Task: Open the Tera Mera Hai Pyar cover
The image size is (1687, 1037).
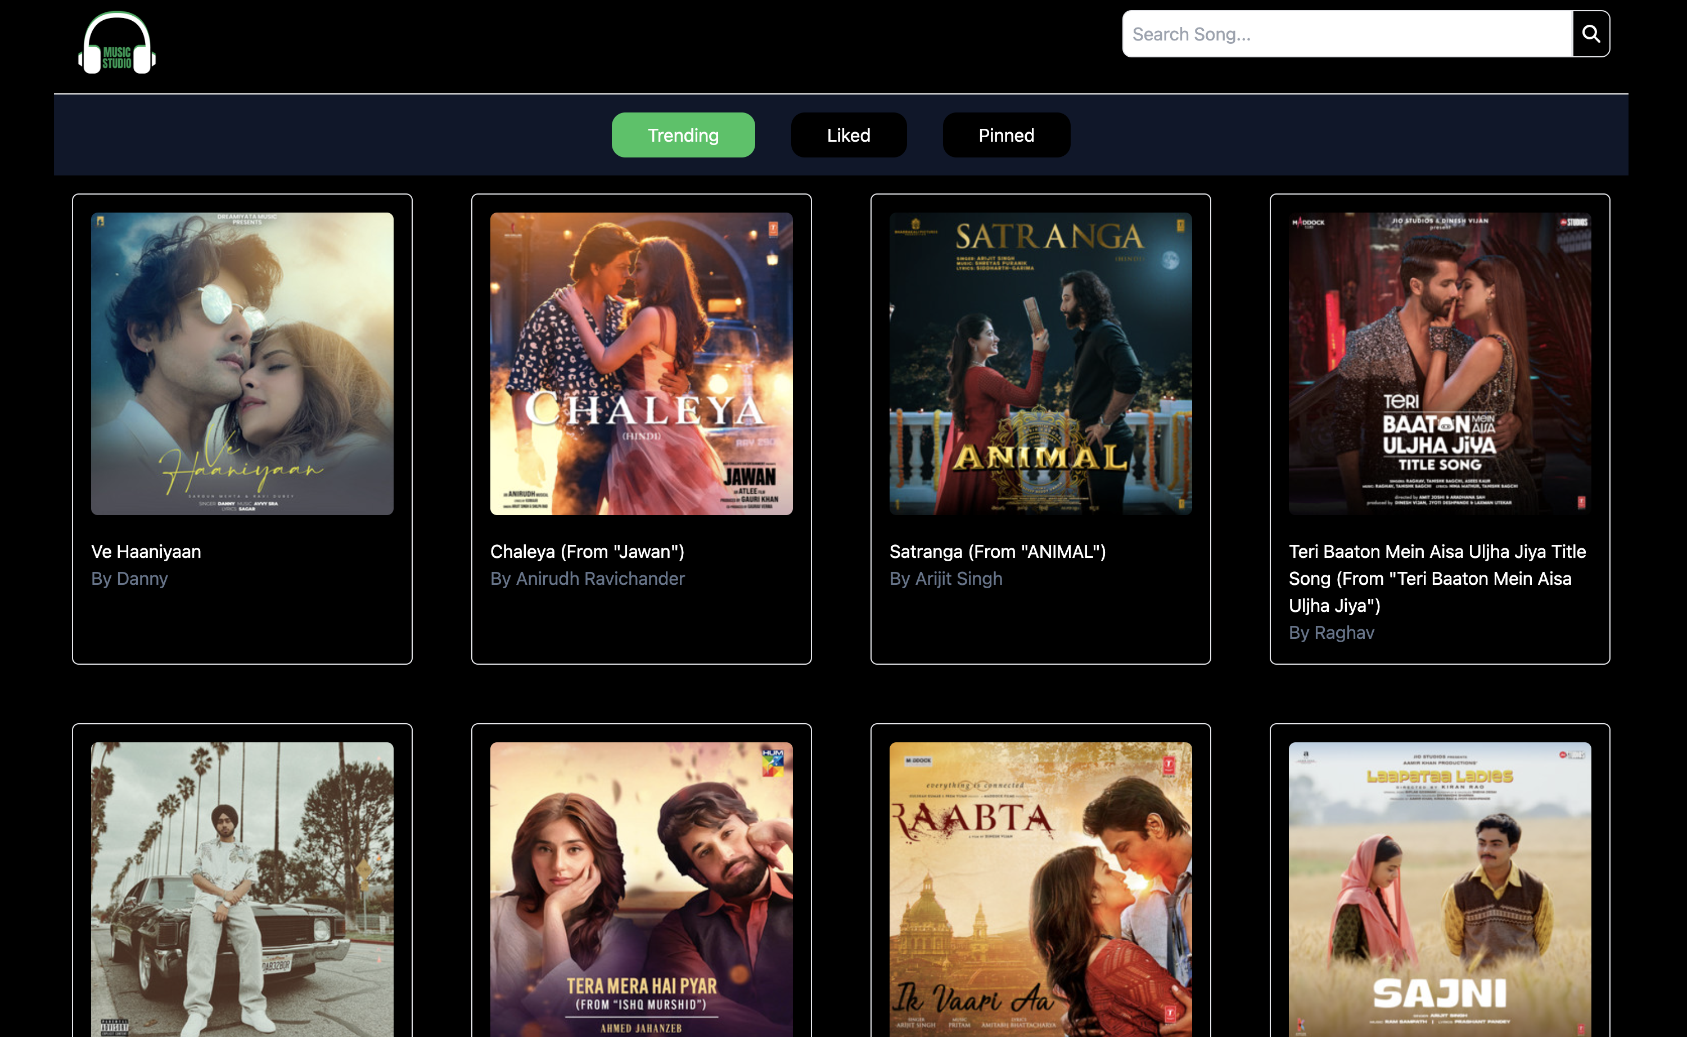Action: 641,888
